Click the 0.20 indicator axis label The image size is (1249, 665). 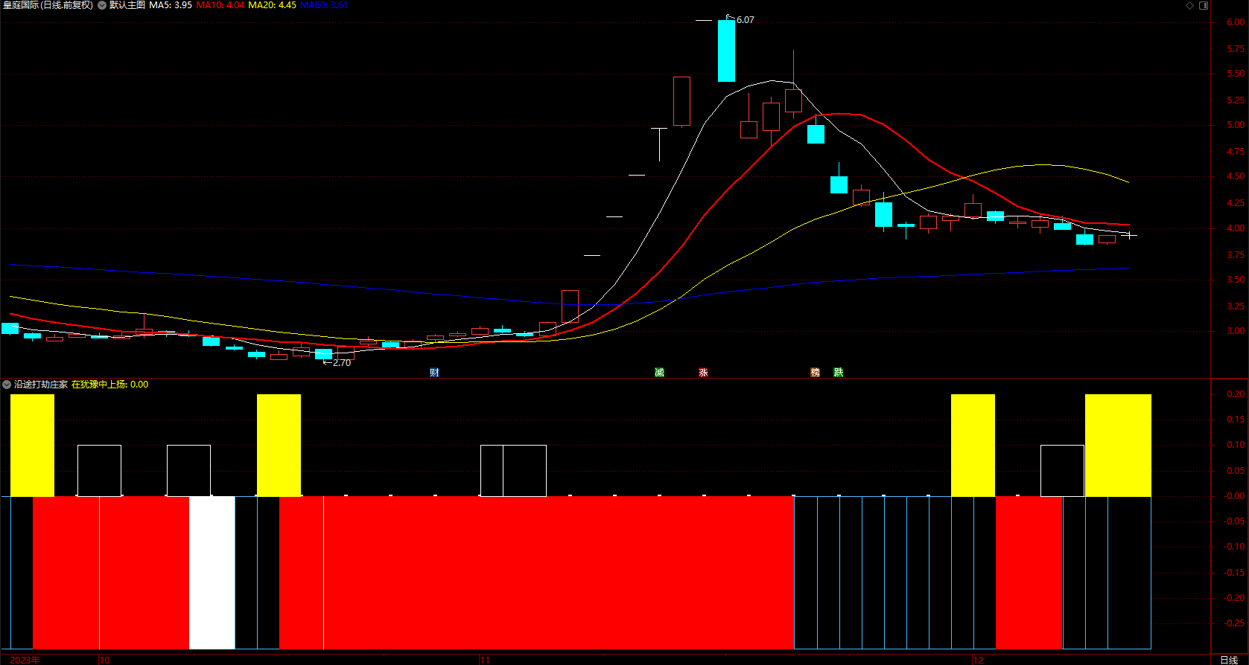[x=1236, y=393]
